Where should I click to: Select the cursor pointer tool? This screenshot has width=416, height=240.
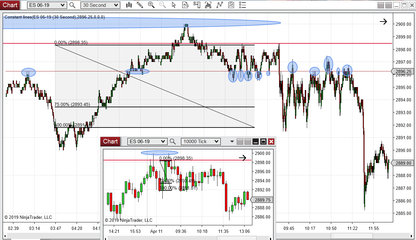[174, 5]
